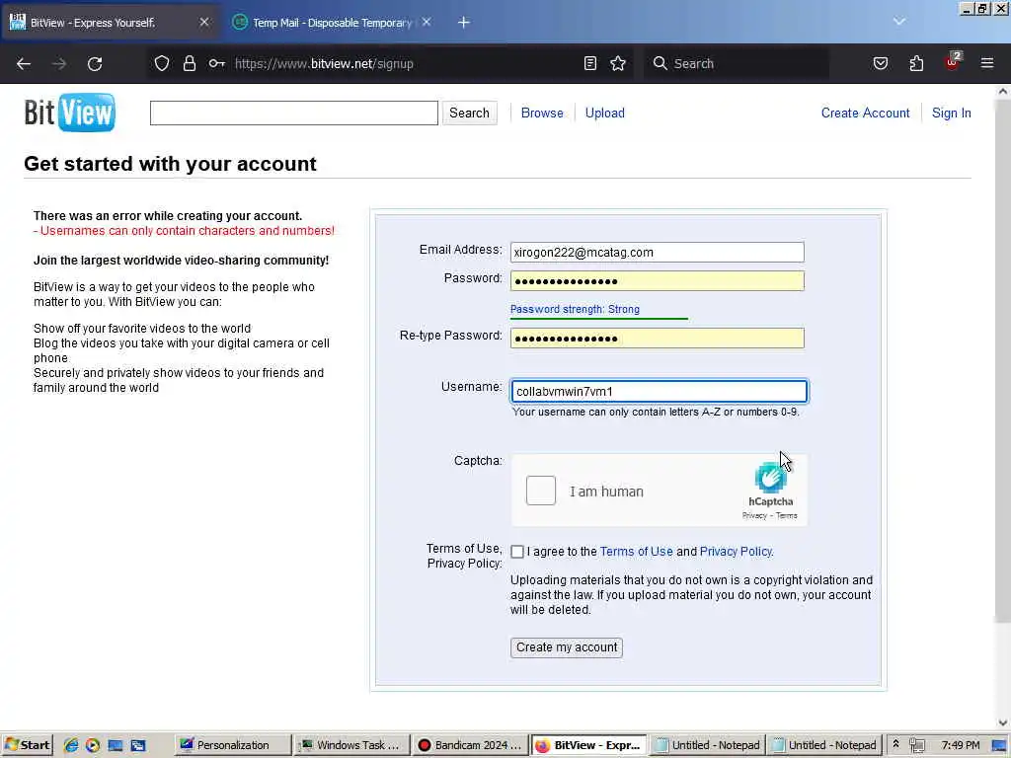Image resolution: width=1011 pixels, height=758 pixels.
Task: Click the site security padlock icon
Action: click(189, 63)
